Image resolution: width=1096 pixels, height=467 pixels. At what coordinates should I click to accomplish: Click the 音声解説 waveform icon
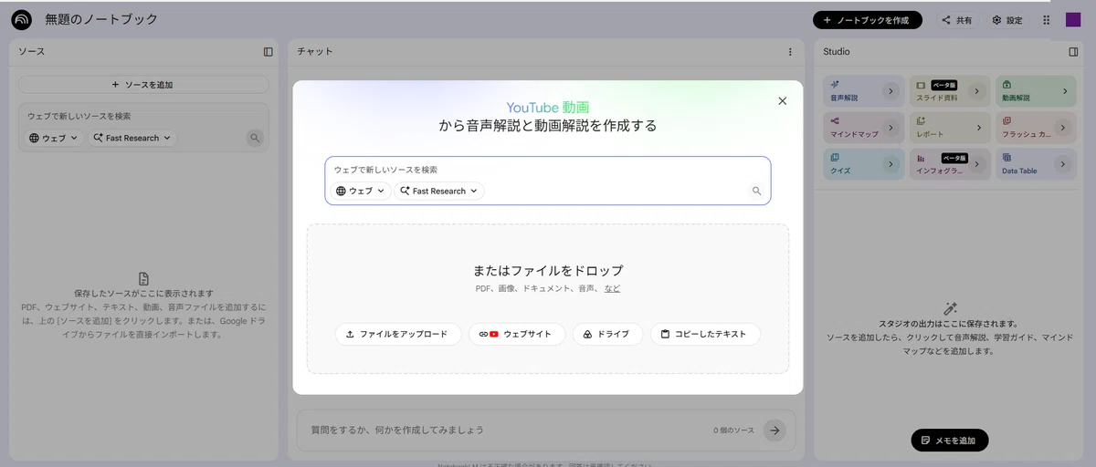coord(835,84)
